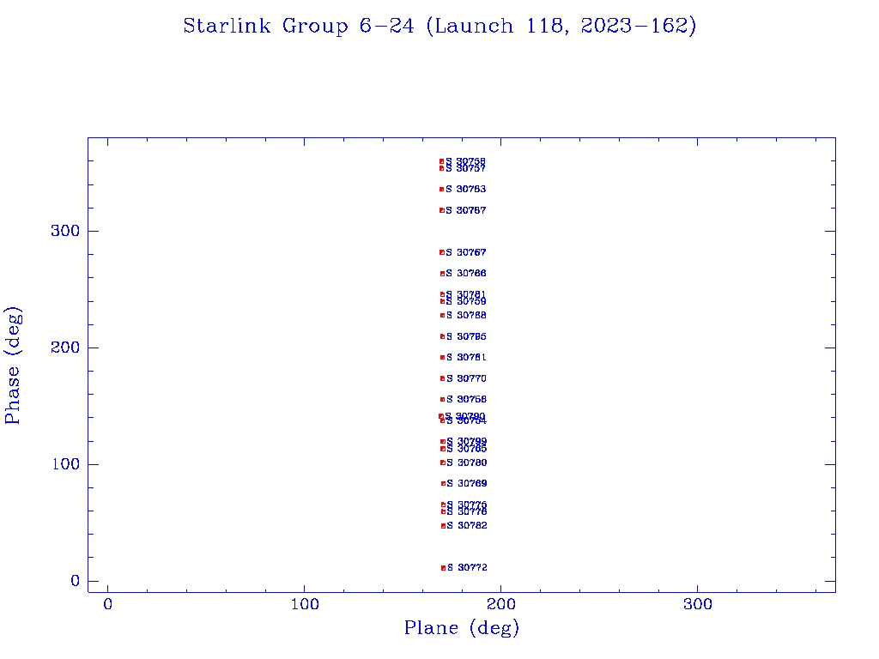Click the S 30772 satellite label text
This screenshot has width=879, height=659.
click(x=467, y=568)
